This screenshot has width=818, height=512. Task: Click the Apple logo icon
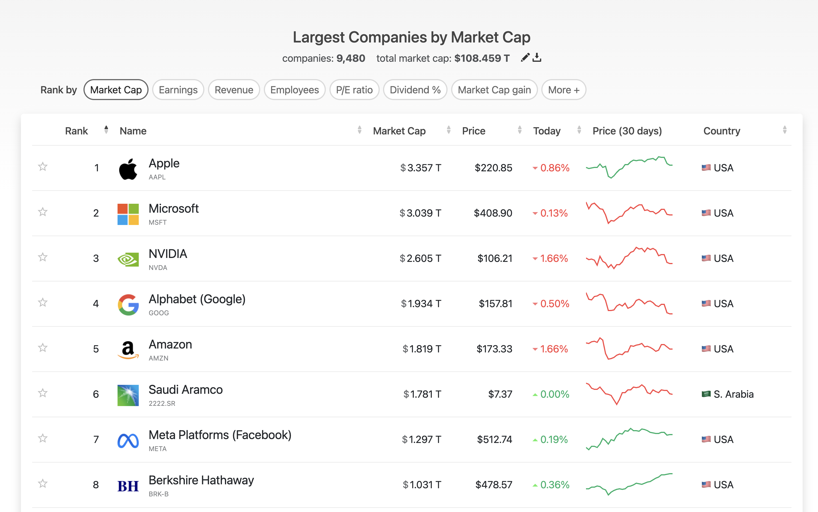coord(128,169)
